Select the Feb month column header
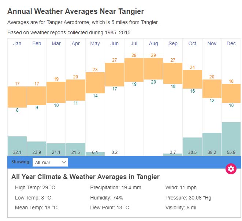Viewport: 242px width, 221px height. pyautogui.click(x=37, y=44)
